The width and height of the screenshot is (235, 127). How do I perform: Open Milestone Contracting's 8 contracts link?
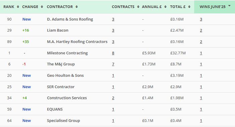point(113,53)
